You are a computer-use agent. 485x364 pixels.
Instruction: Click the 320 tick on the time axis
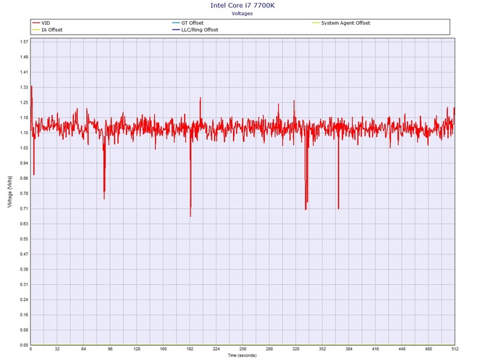[296, 349]
